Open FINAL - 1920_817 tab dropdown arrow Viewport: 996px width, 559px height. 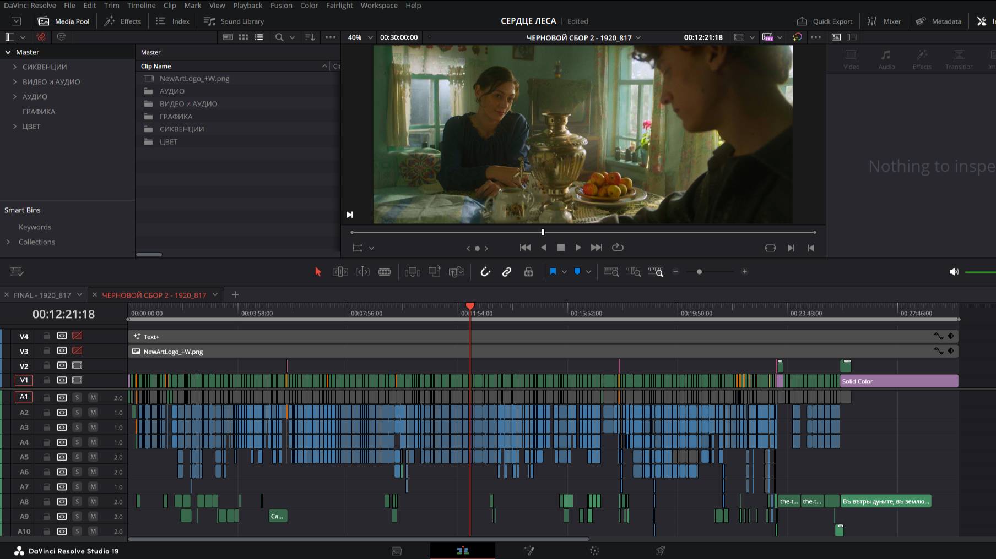coord(79,294)
